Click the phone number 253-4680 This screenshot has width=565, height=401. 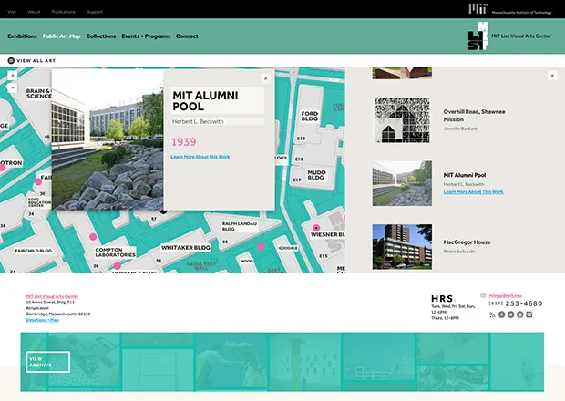524,303
